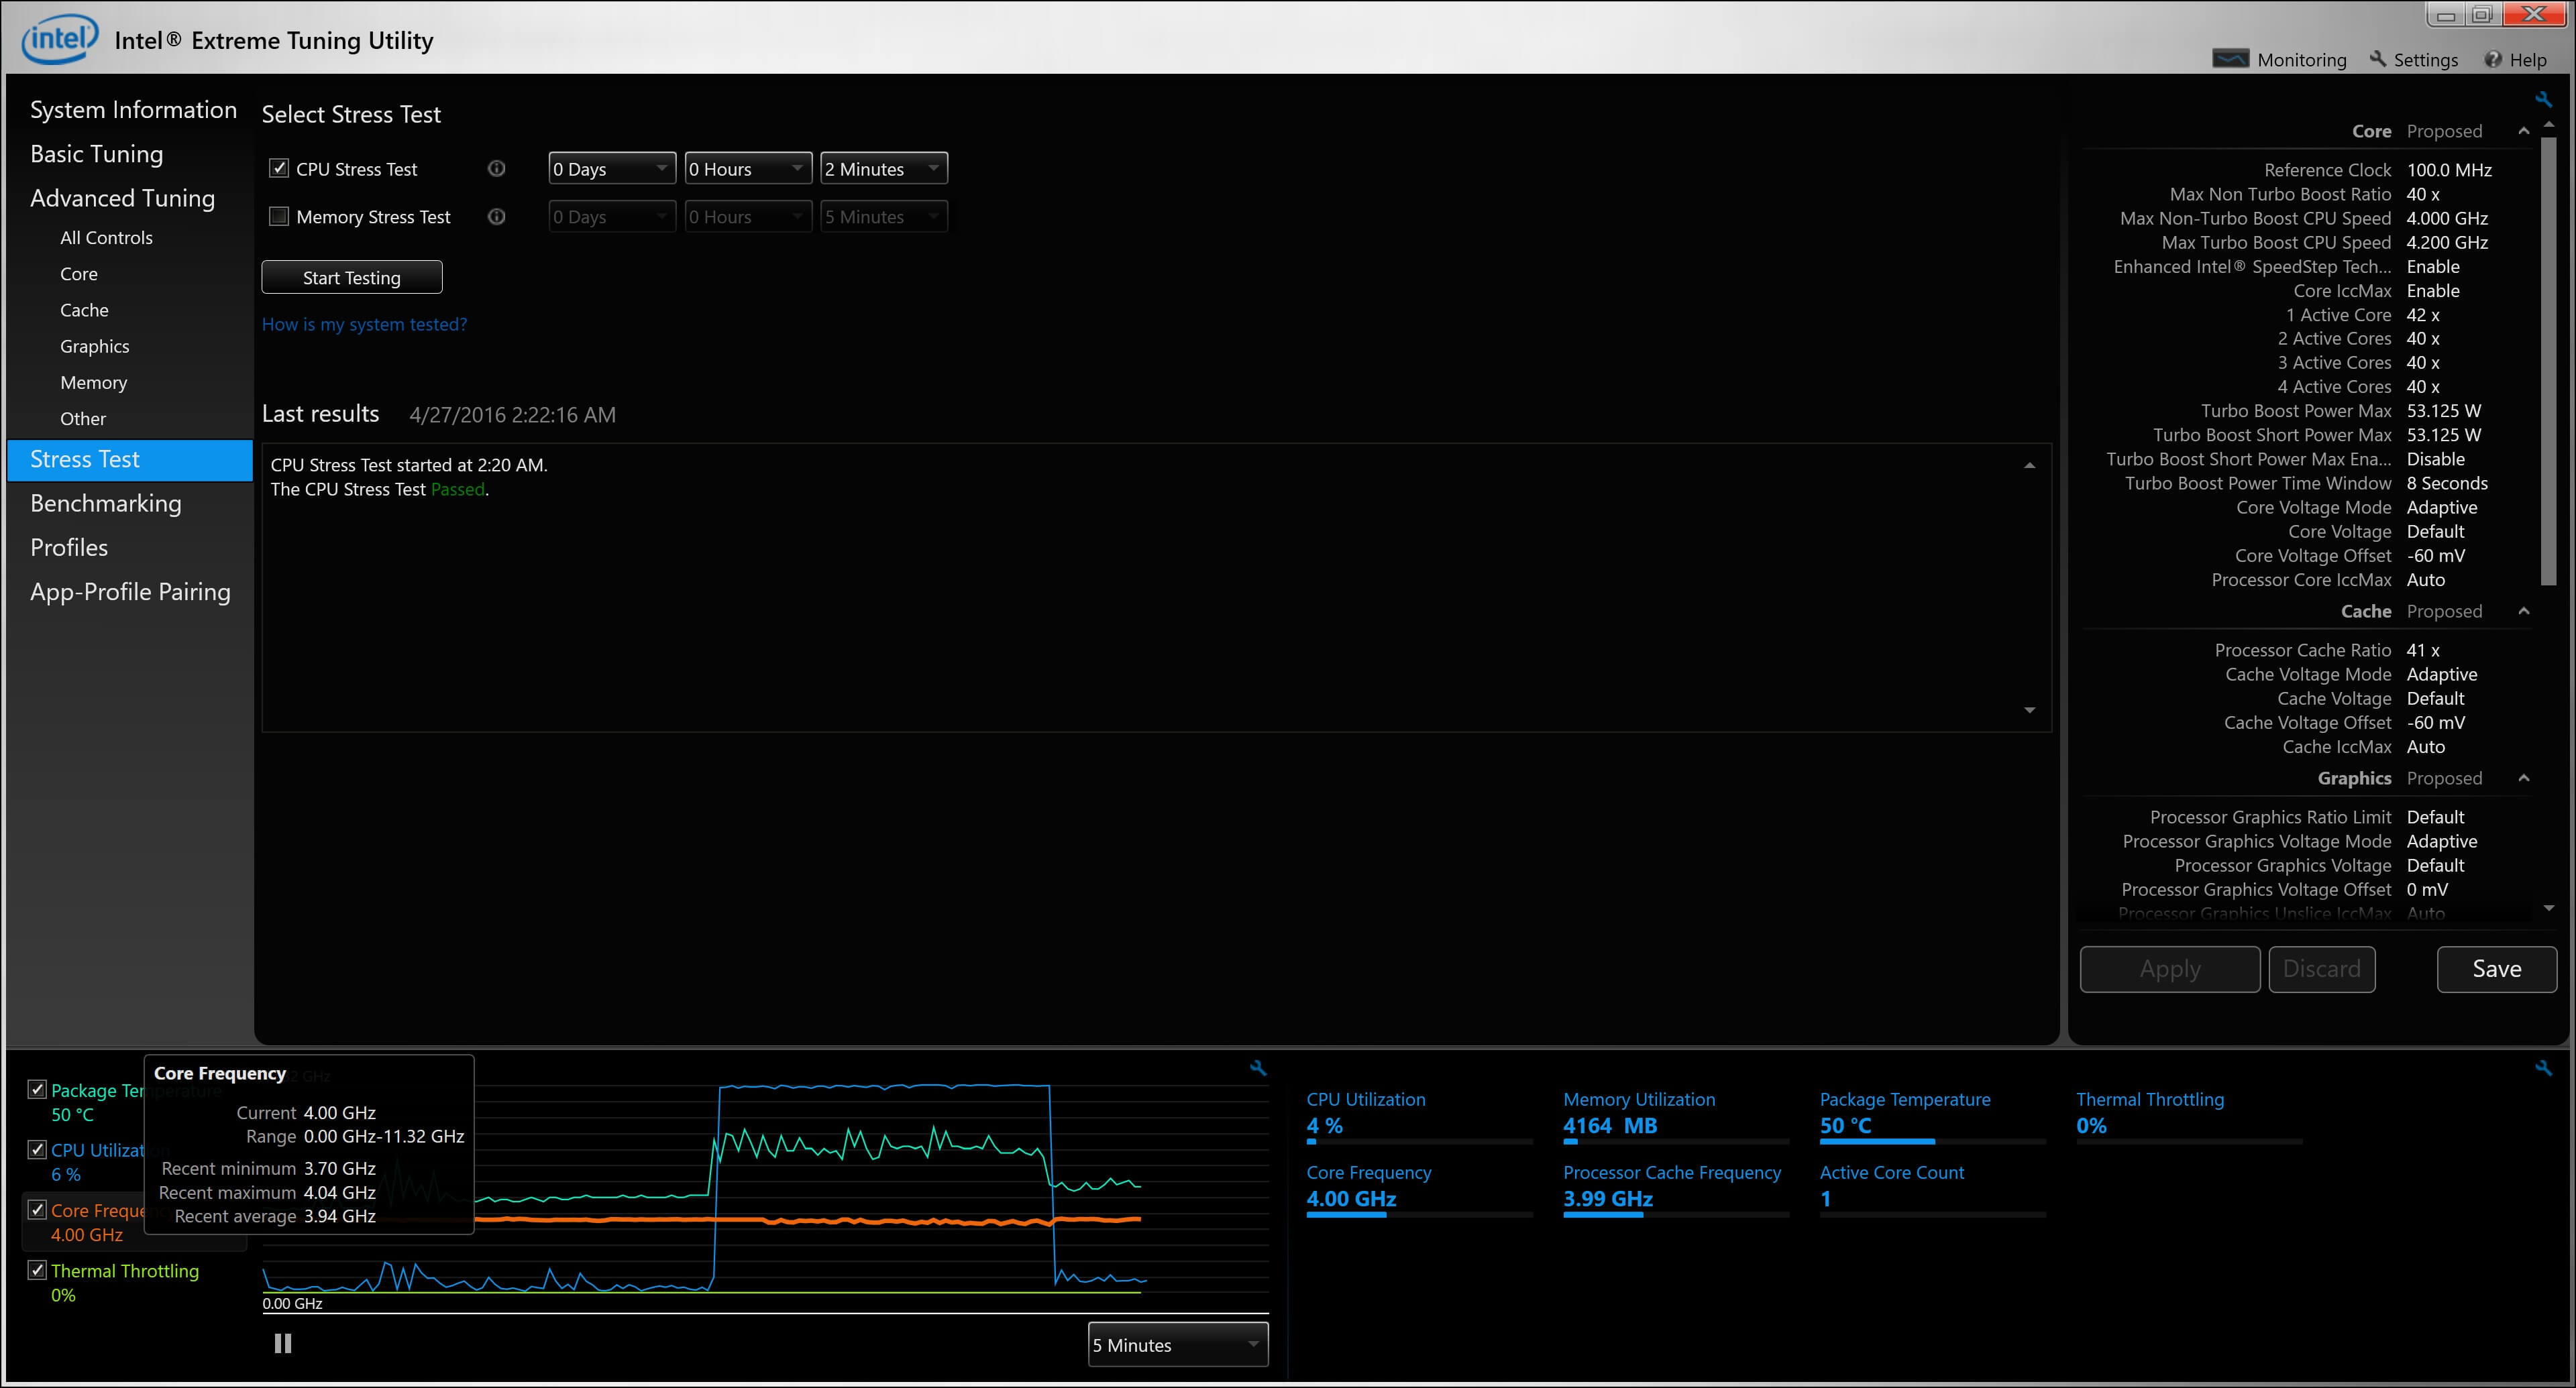Select Stress Test in sidebar

[x=130, y=460]
